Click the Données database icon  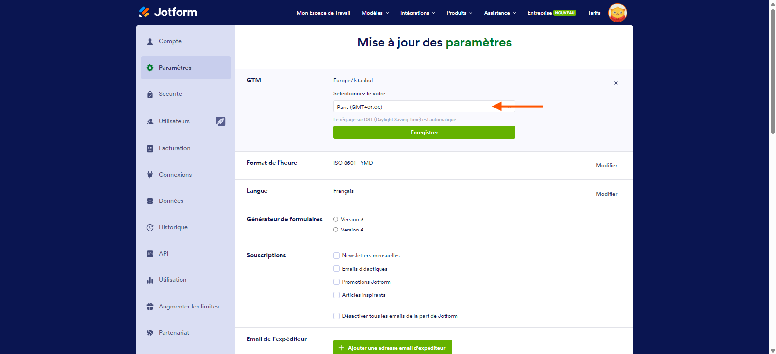[x=150, y=201]
